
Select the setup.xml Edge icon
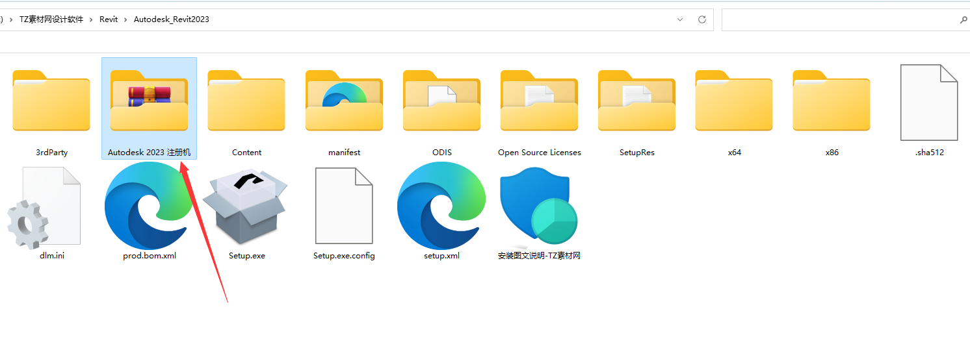coord(441,206)
